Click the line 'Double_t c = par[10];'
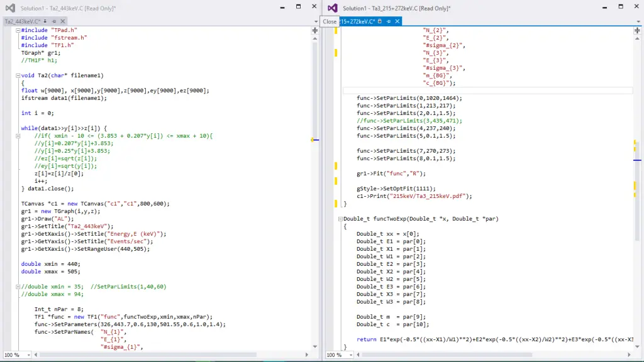Screen dimensions: 644x362 coord(392,324)
